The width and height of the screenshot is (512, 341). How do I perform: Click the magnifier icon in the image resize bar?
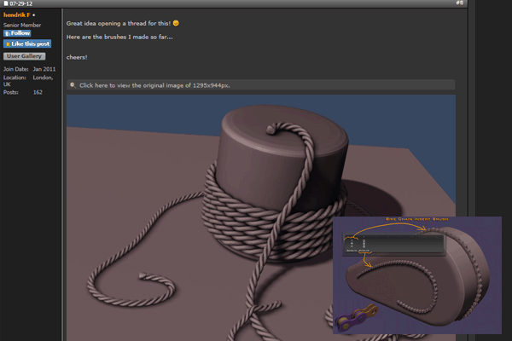click(73, 85)
